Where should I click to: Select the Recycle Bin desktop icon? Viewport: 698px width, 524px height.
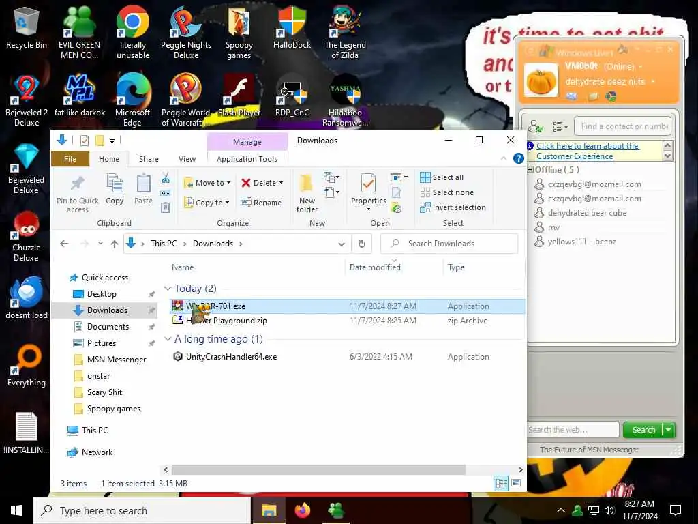click(x=27, y=28)
